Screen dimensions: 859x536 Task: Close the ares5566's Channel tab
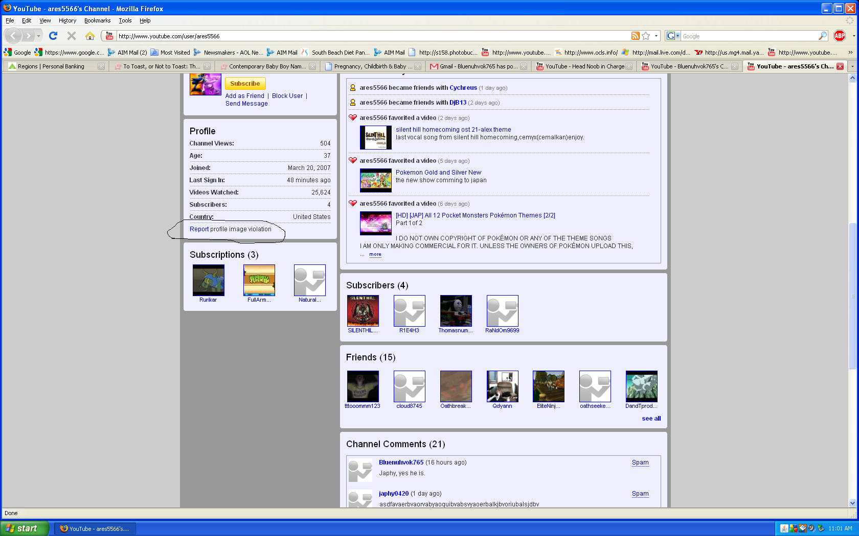click(x=840, y=66)
